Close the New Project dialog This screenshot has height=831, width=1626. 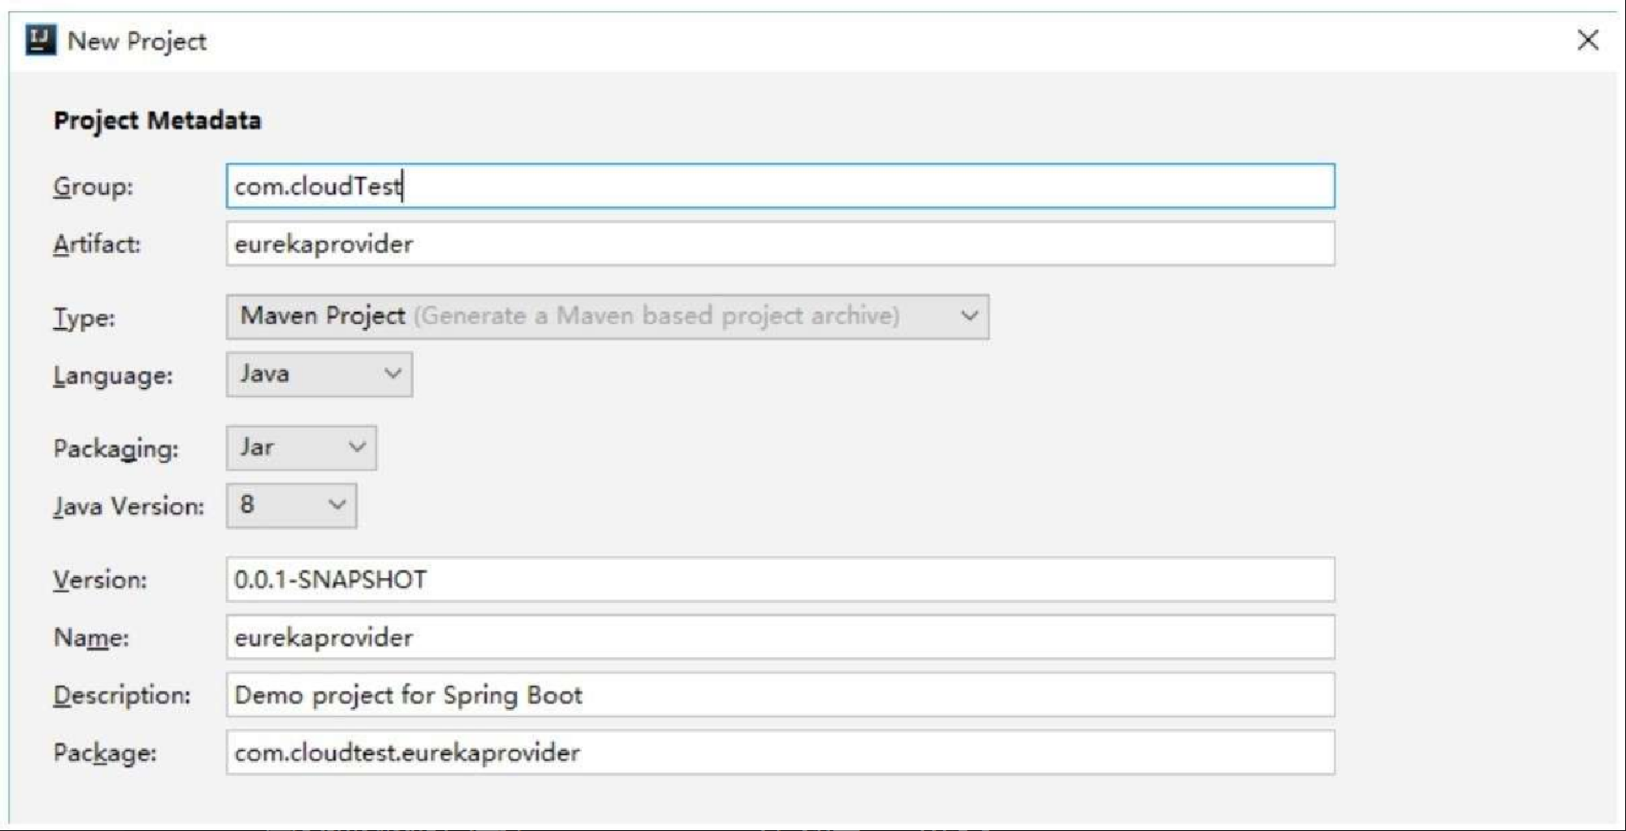1587,40
